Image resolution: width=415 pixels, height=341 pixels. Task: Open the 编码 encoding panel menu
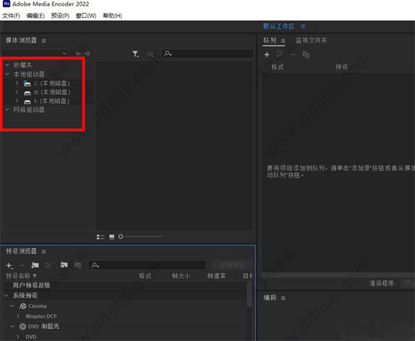coord(283,299)
